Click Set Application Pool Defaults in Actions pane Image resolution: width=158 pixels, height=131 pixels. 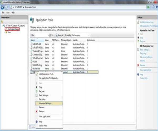pos(148,26)
